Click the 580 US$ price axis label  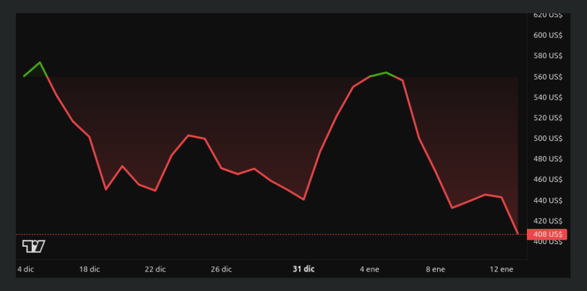click(x=548, y=56)
